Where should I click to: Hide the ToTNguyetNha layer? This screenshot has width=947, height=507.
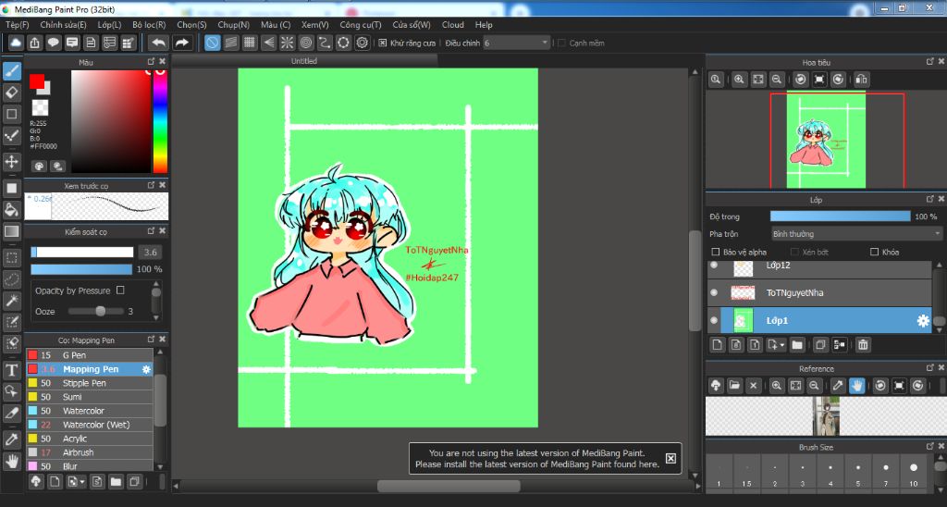714,292
